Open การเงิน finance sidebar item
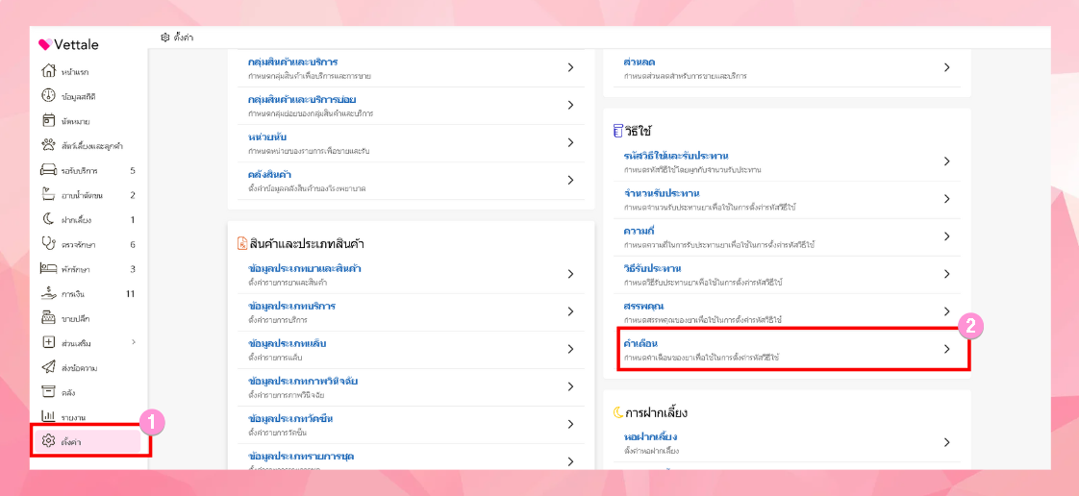Image resolution: width=1079 pixels, height=496 pixels. (88, 294)
